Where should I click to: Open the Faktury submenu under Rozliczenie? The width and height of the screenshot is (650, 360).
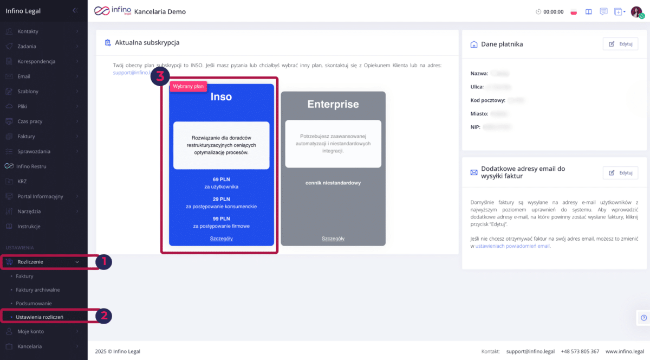[x=24, y=277]
